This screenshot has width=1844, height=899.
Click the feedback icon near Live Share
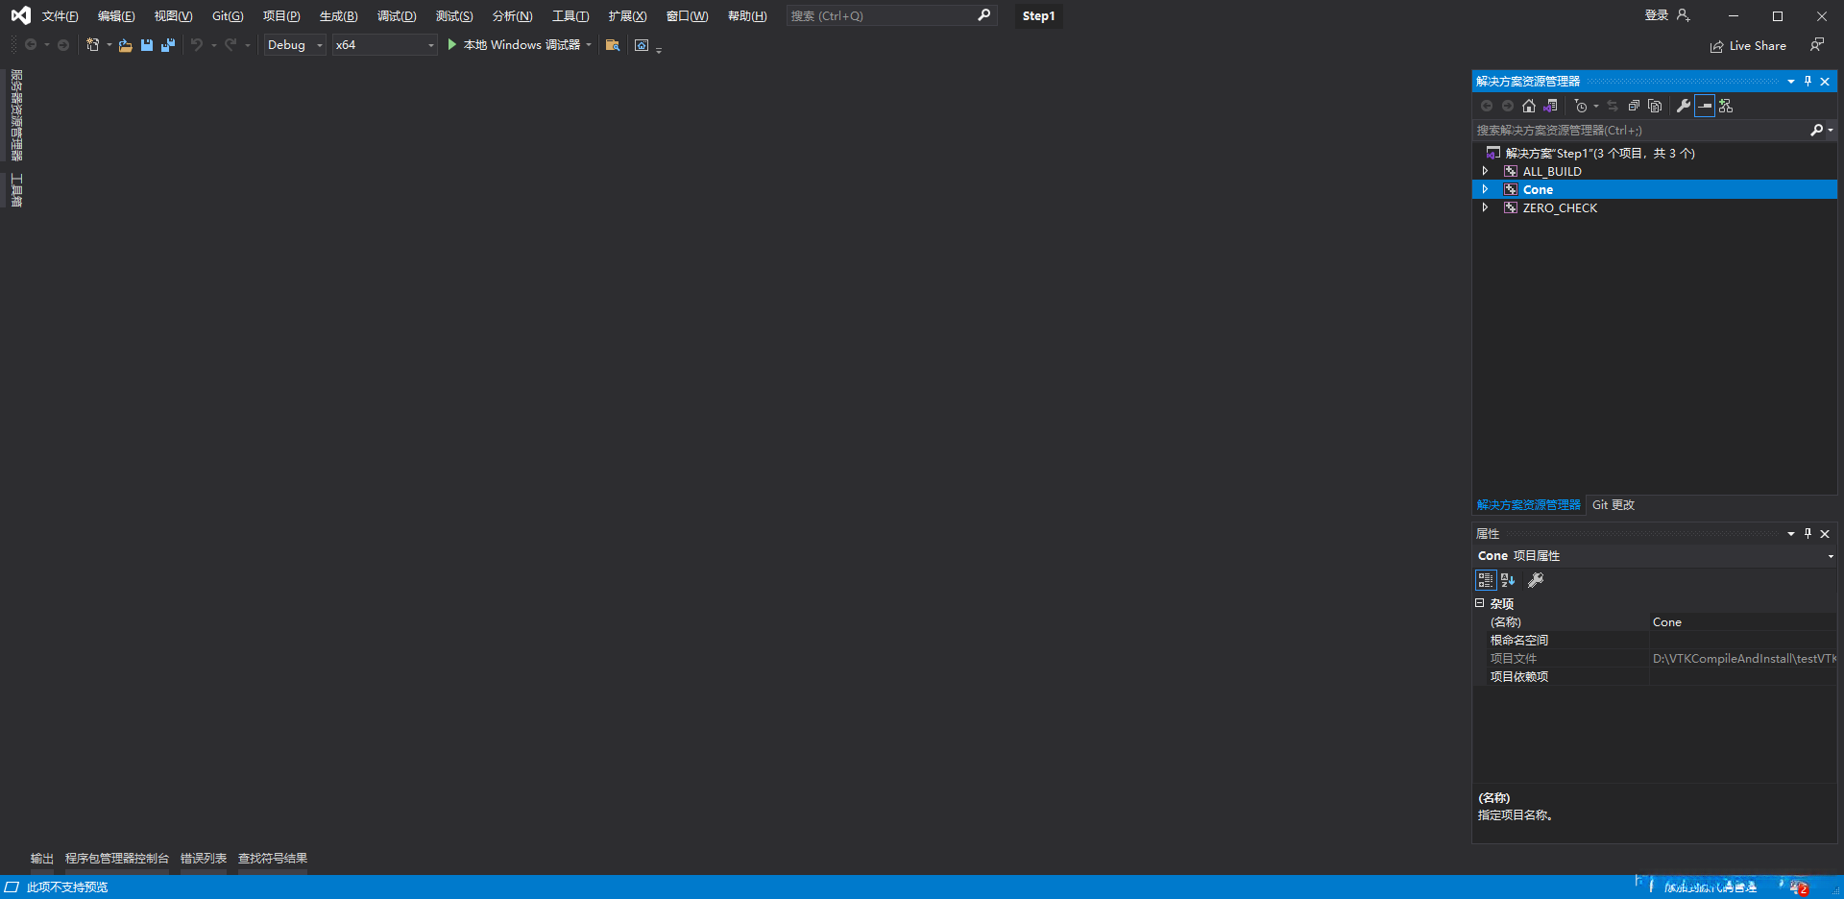(x=1816, y=45)
